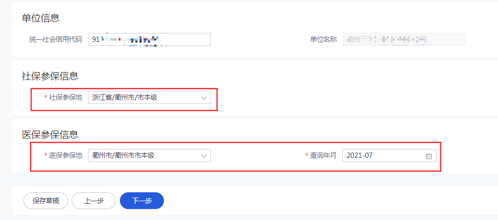
Task: Open the 浙江省/衢州市/市本级 dropdown
Action: (149, 98)
